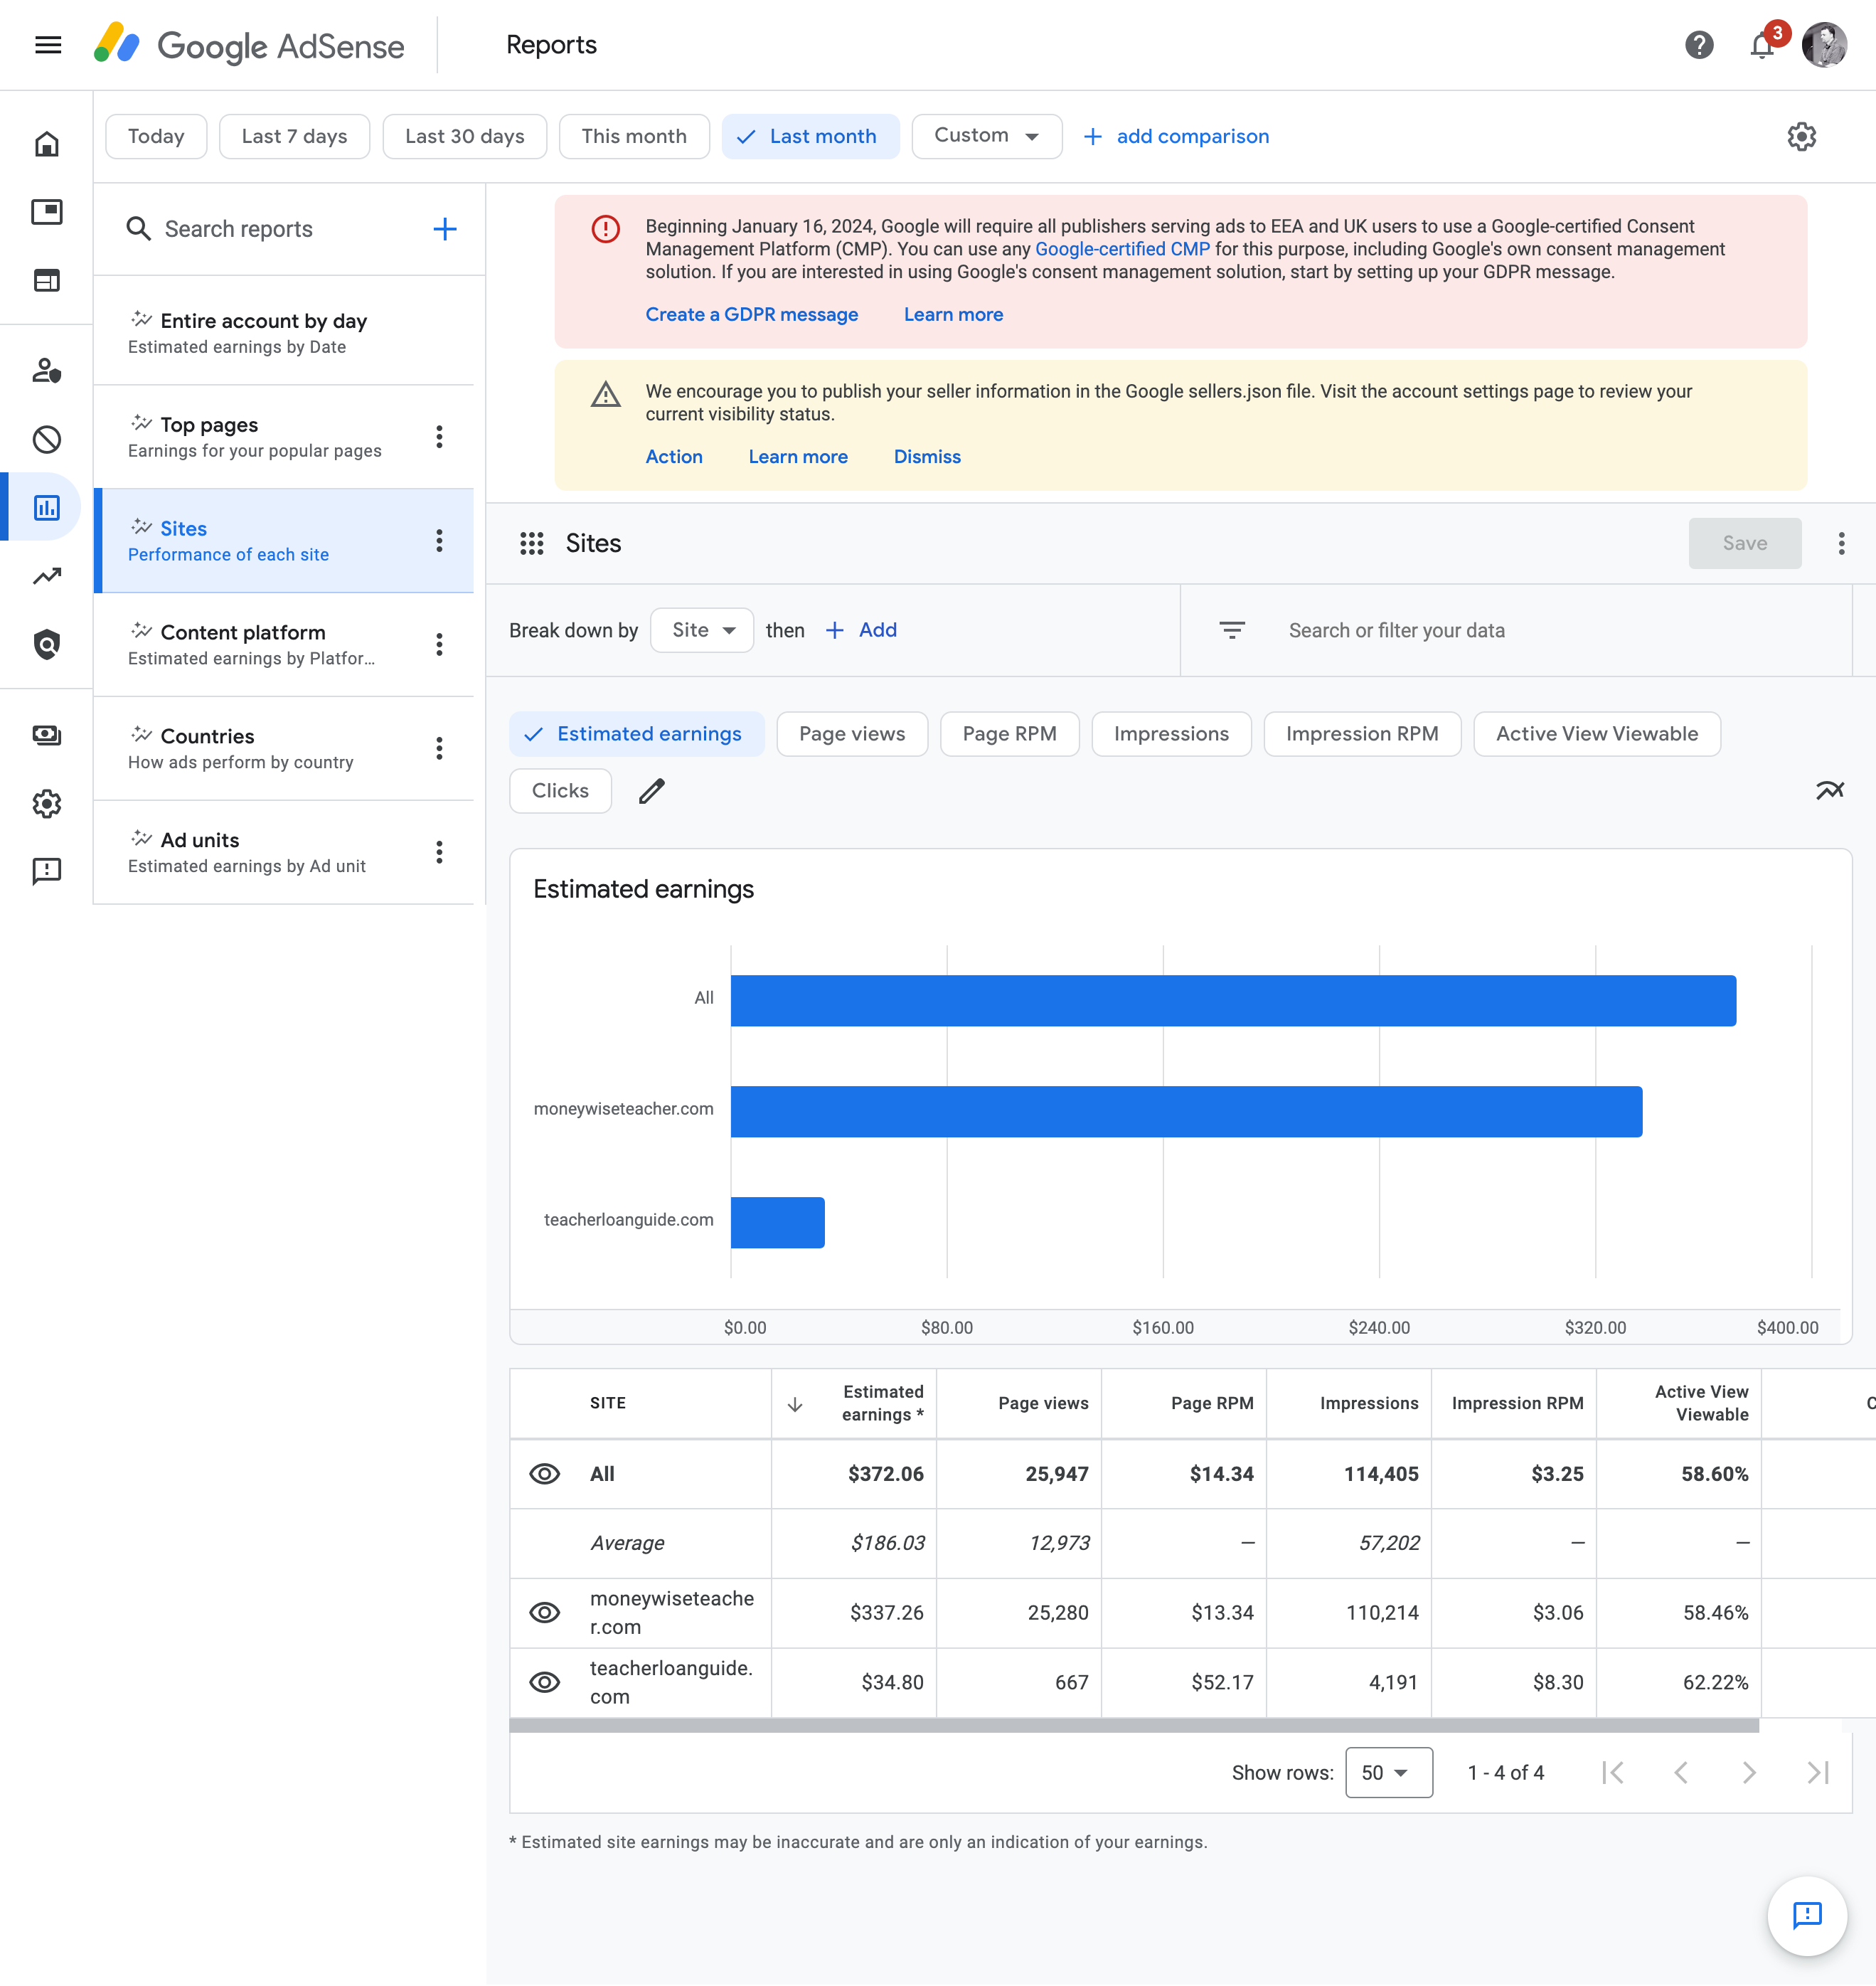The image size is (1876, 1986).
Task: Select the Last 30 days range
Action: tap(464, 136)
